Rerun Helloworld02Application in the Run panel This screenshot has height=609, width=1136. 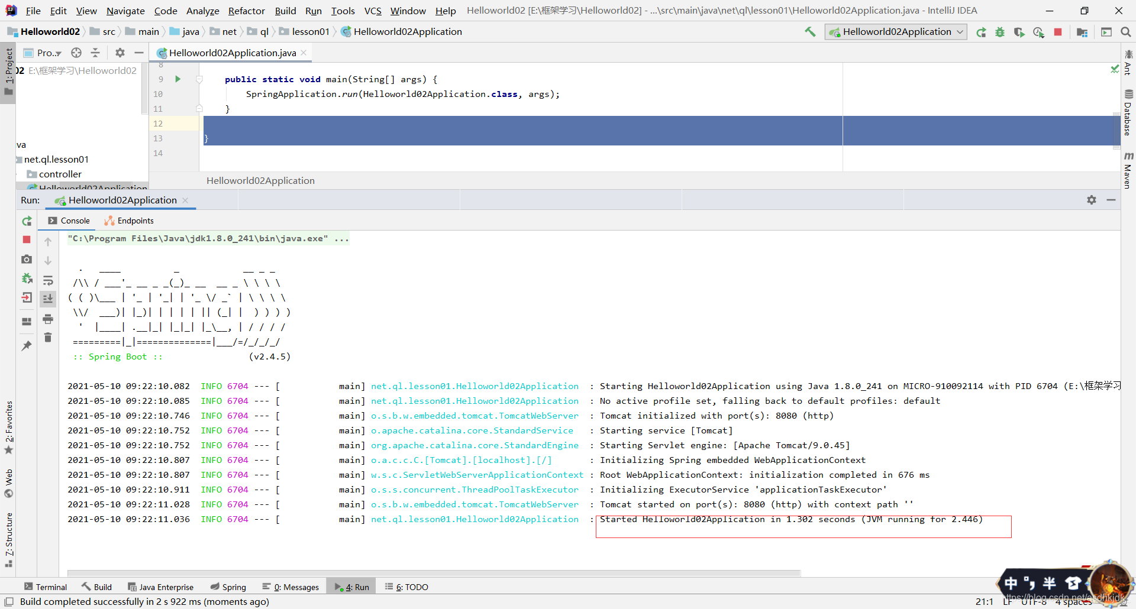click(x=27, y=221)
